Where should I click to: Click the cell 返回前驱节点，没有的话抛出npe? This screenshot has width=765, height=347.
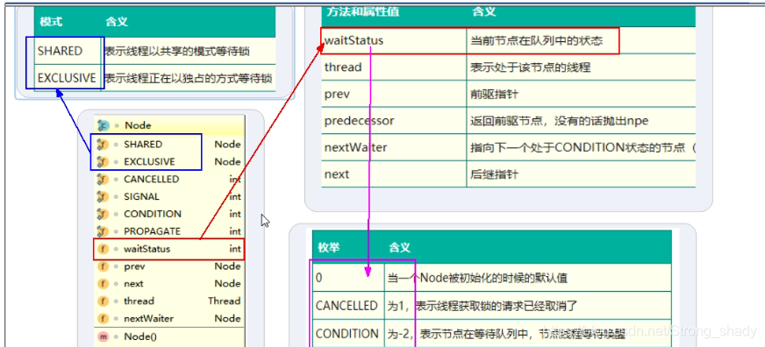coord(581,120)
